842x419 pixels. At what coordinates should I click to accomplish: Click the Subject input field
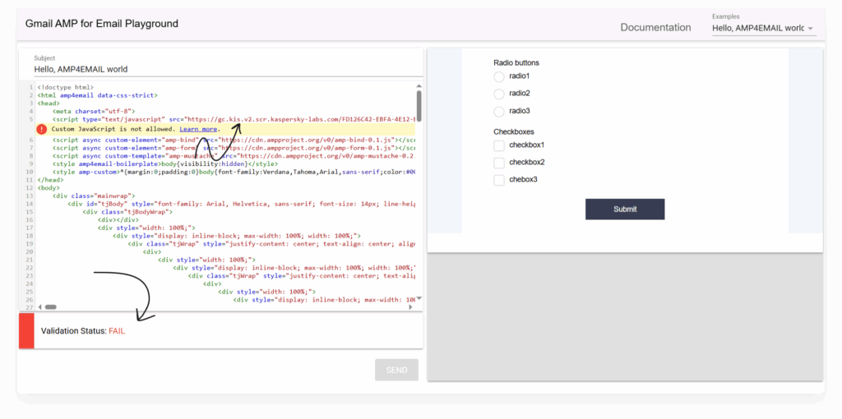[222, 69]
